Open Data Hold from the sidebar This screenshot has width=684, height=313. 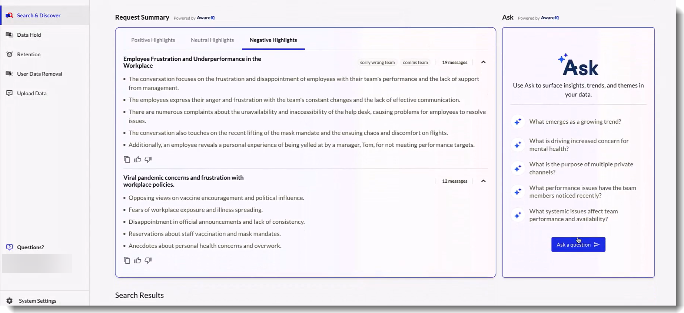29,35
